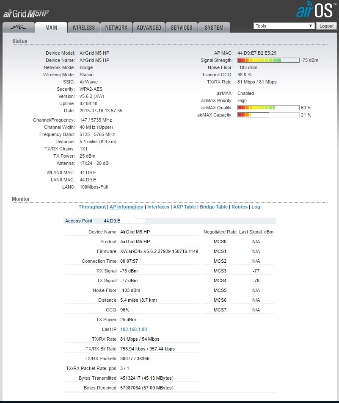The width and height of the screenshot is (339, 403).
Task: Open the Last IP 192.168.1.80 link
Action: [x=133, y=329]
